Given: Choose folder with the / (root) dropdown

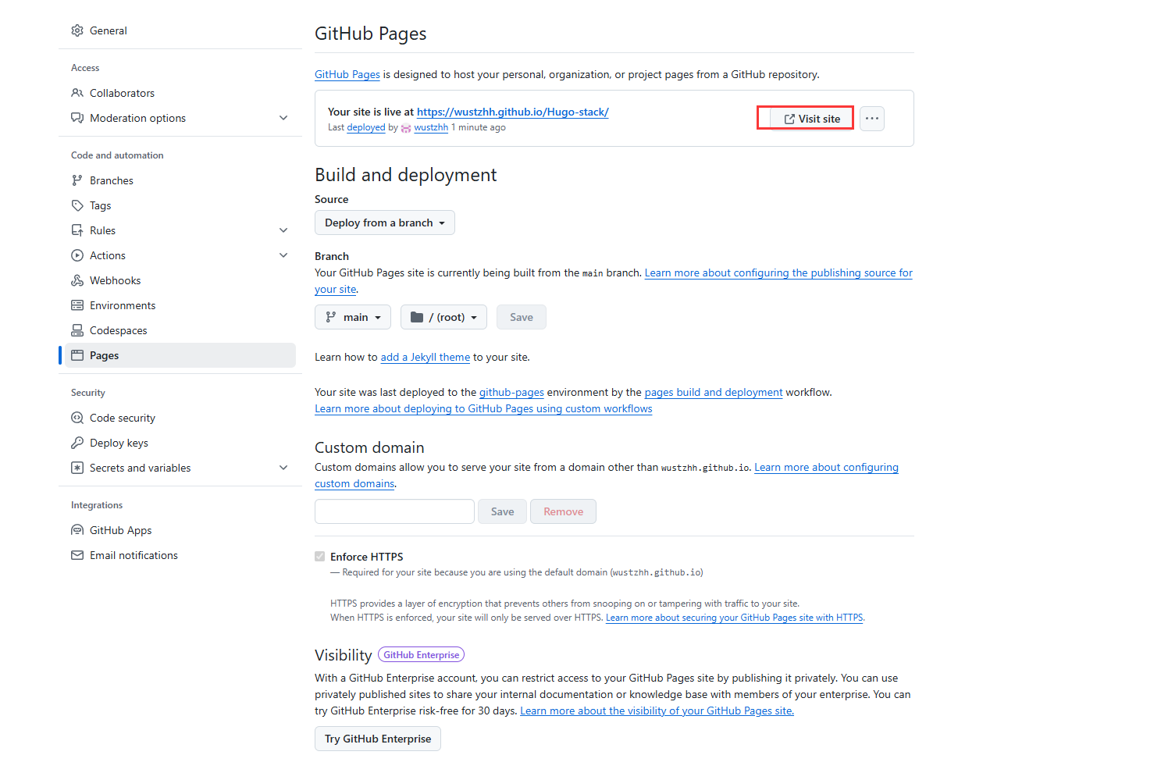Looking at the screenshot, I should pyautogui.click(x=443, y=317).
